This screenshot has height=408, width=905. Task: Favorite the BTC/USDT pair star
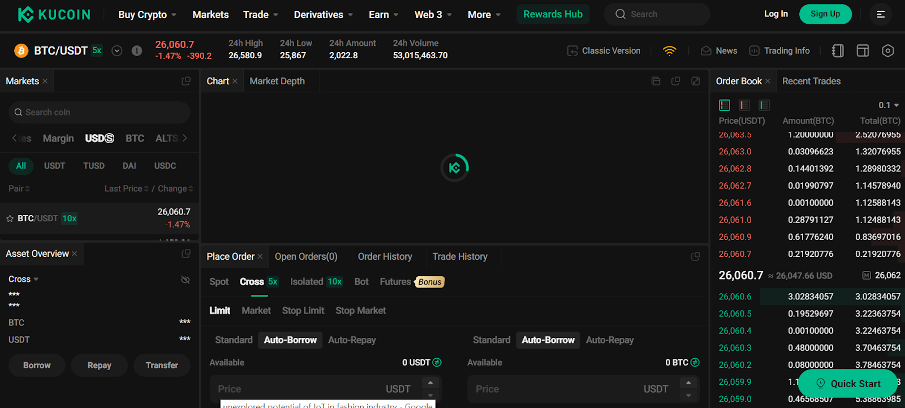10,218
